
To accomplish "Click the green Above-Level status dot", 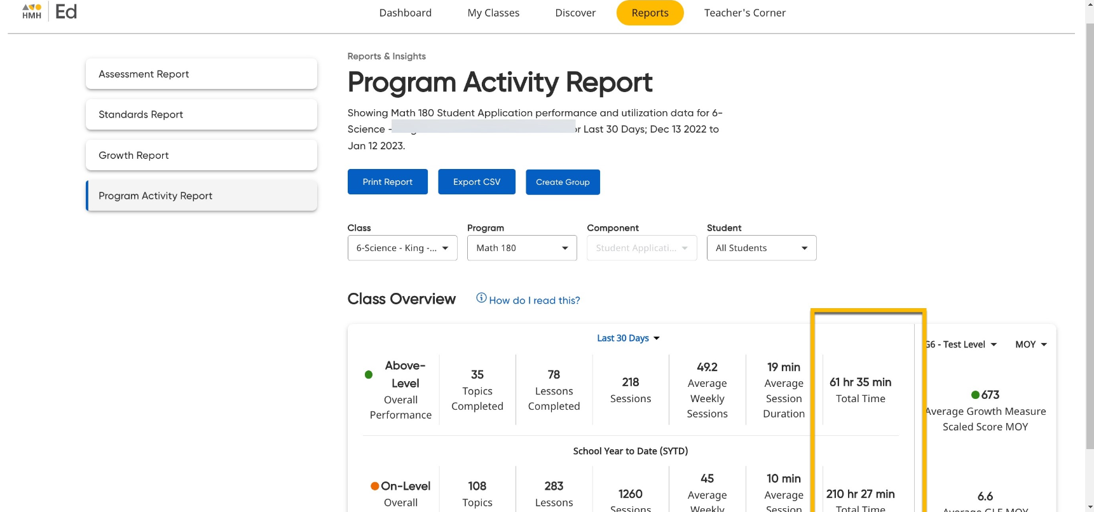I will pos(369,375).
